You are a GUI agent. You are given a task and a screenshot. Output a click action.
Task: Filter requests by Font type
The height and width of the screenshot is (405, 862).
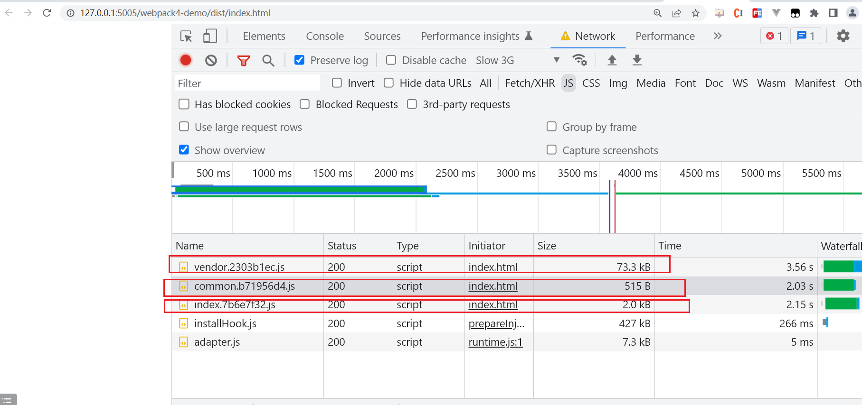point(685,83)
